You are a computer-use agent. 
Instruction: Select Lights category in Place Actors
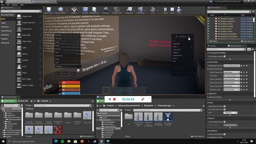coord(4,23)
